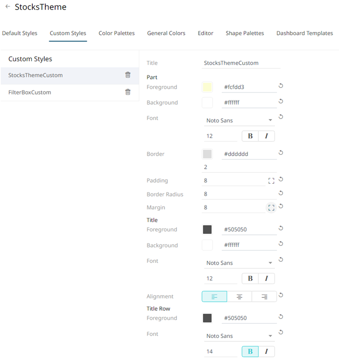
Task: Expand individual Margin sides icon
Action: click(271, 207)
